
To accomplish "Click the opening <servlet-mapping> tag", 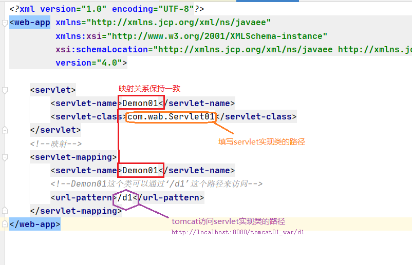I will point(73,157).
